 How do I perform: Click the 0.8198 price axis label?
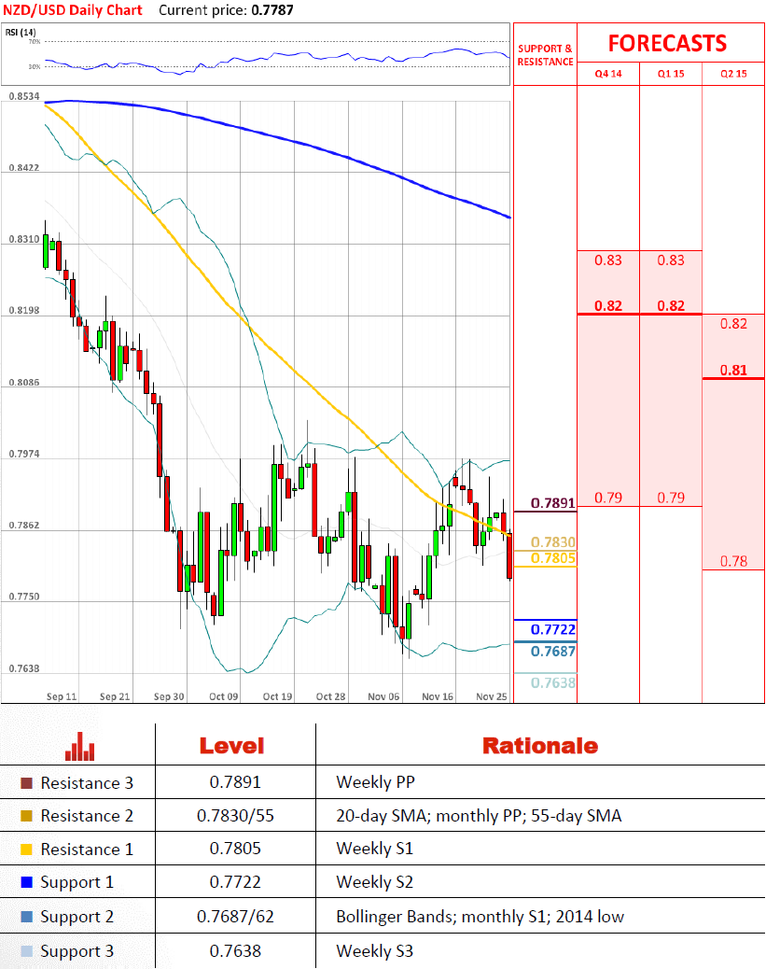click(24, 310)
